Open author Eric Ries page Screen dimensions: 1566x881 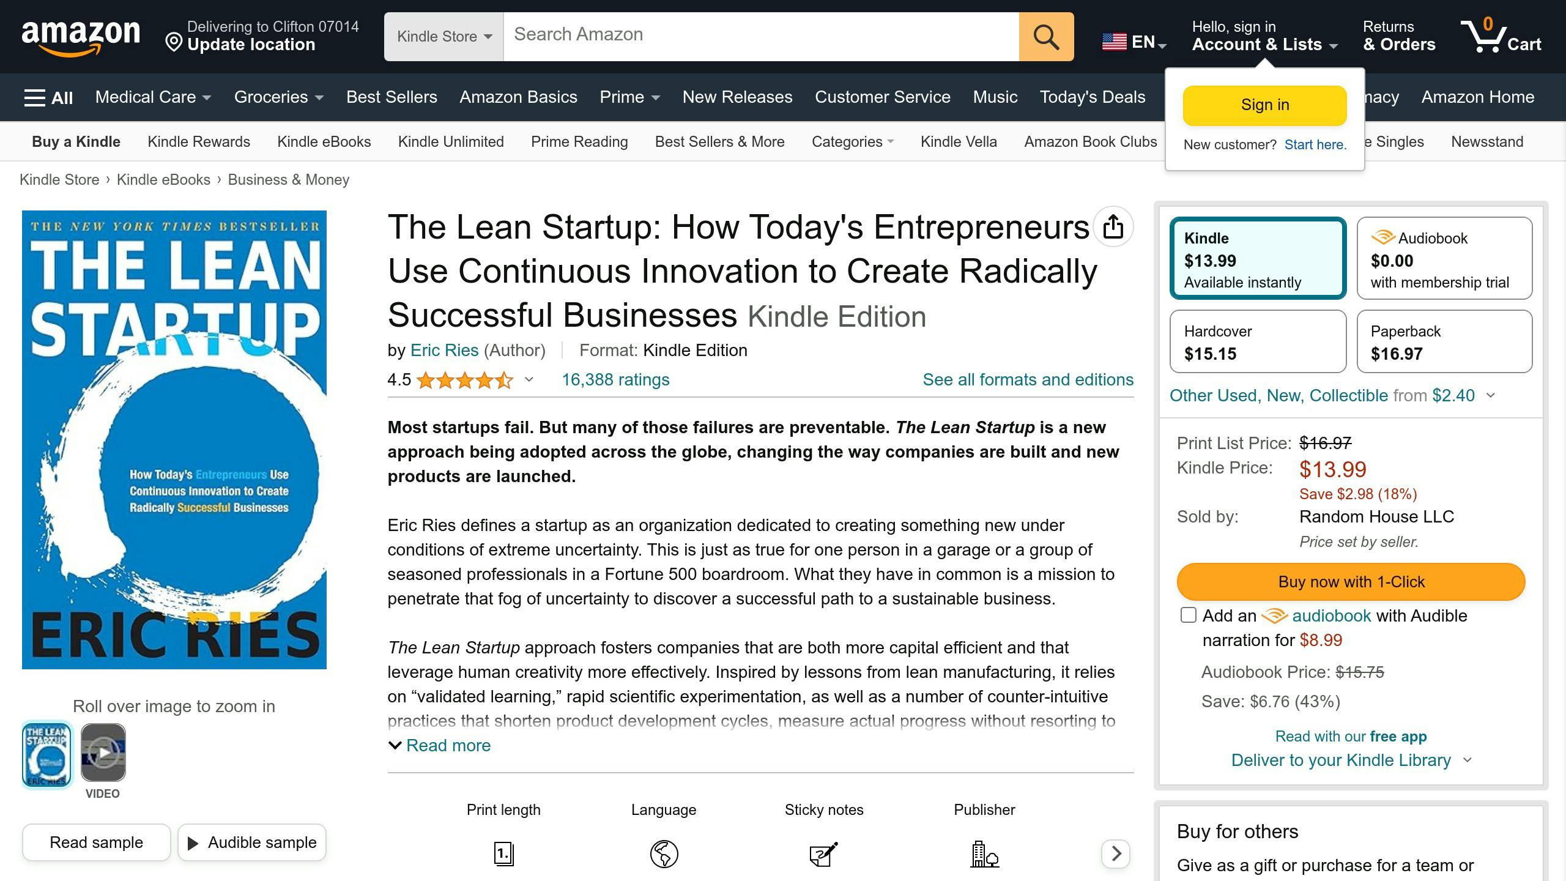pos(444,350)
